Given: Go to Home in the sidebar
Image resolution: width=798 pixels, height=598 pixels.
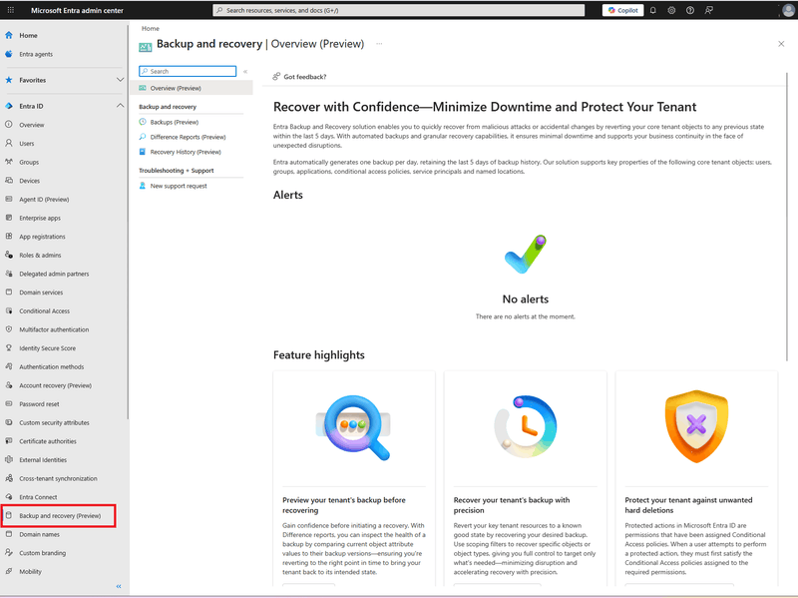Looking at the screenshot, I should pos(28,35).
